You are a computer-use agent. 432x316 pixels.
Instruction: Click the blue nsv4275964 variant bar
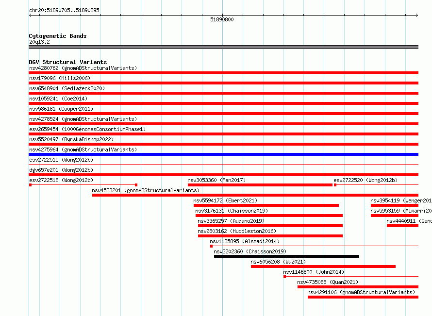pyautogui.click(x=223, y=154)
